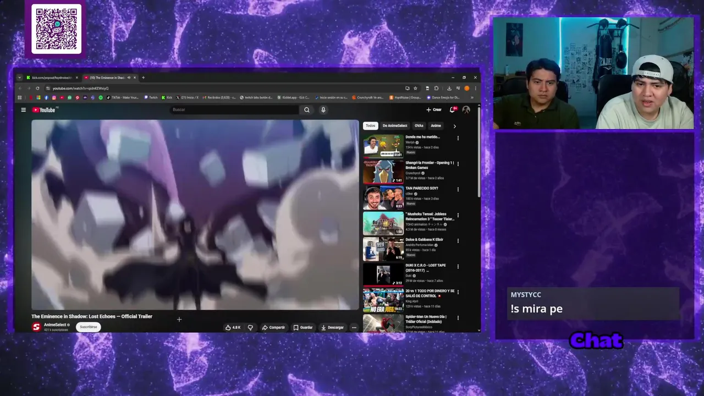Select the De AnimeSelect filter chip

click(395, 125)
